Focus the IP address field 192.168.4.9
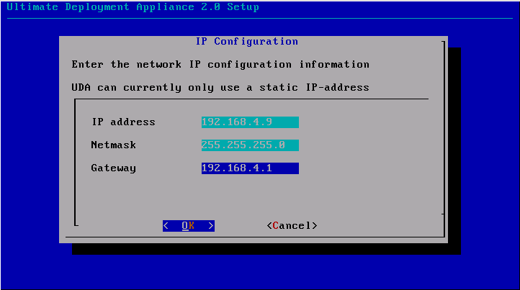 pyautogui.click(x=250, y=122)
